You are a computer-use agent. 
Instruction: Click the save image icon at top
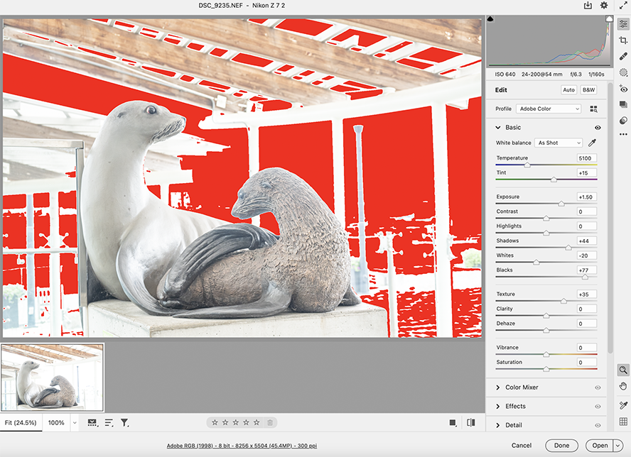click(588, 6)
